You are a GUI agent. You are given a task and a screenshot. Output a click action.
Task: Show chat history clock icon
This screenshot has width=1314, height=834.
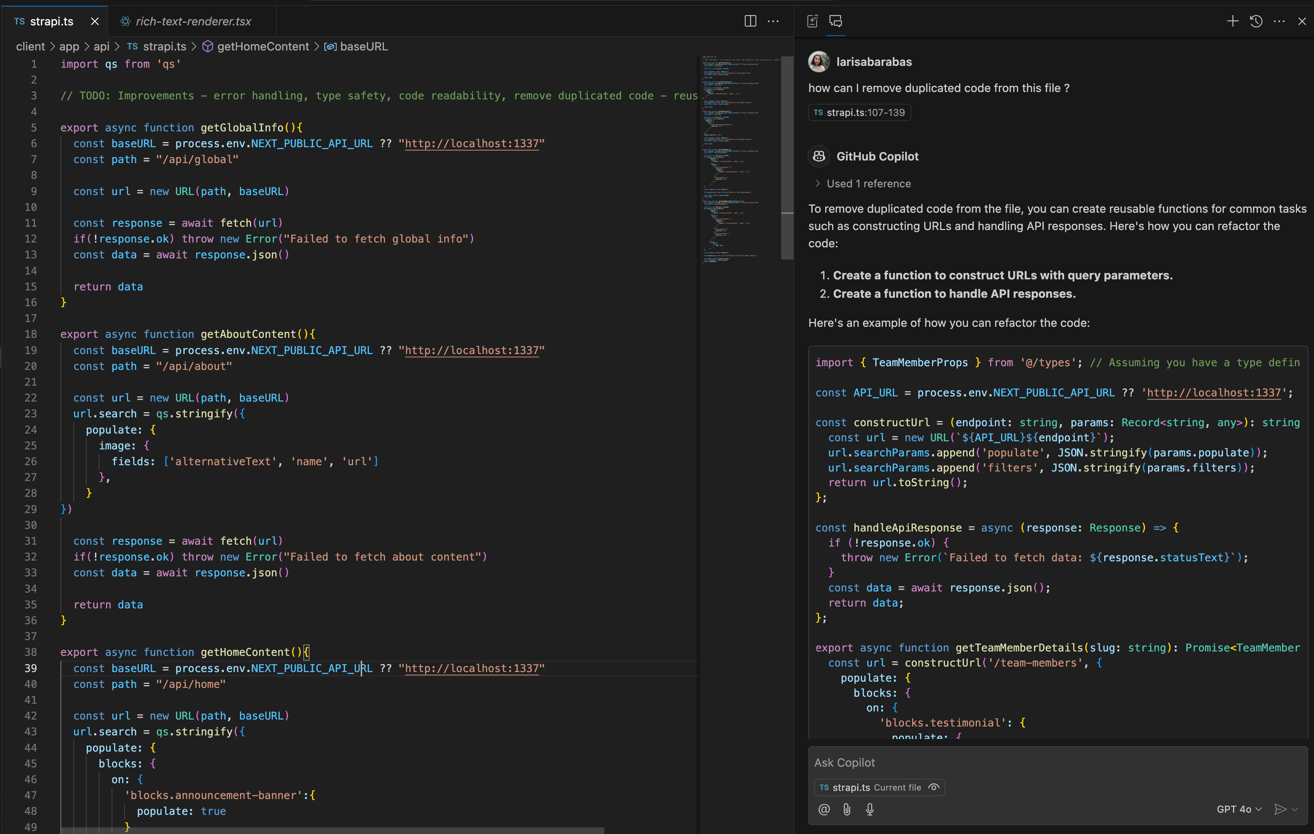coord(1256,21)
